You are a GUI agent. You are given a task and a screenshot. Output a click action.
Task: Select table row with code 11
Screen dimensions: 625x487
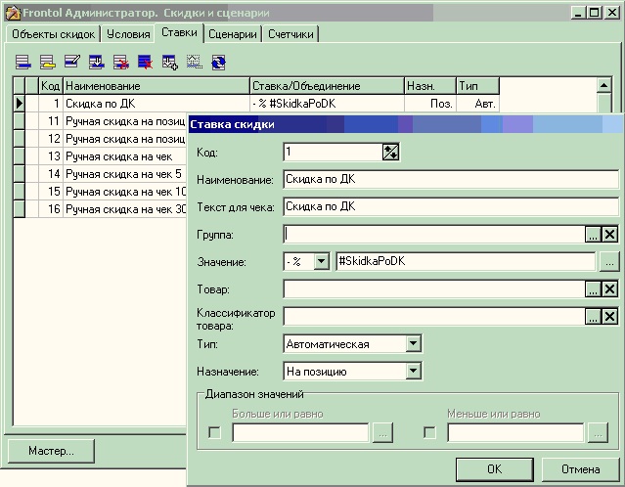tap(100, 121)
